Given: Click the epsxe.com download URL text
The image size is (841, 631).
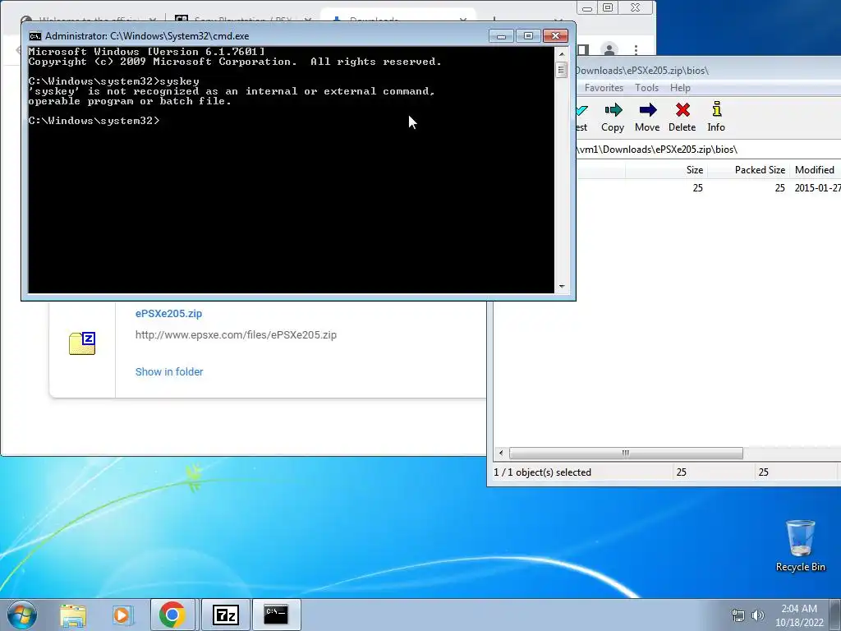Looking at the screenshot, I should [236, 335].
